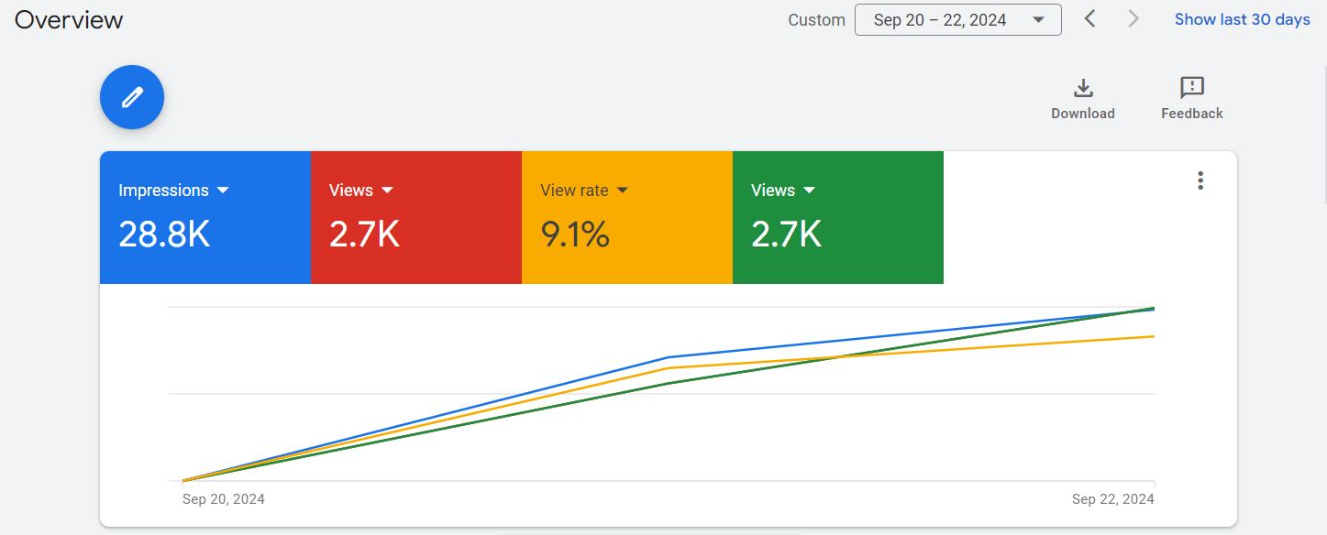
Task: Click the Download icon
Action: pos(1083,89)
